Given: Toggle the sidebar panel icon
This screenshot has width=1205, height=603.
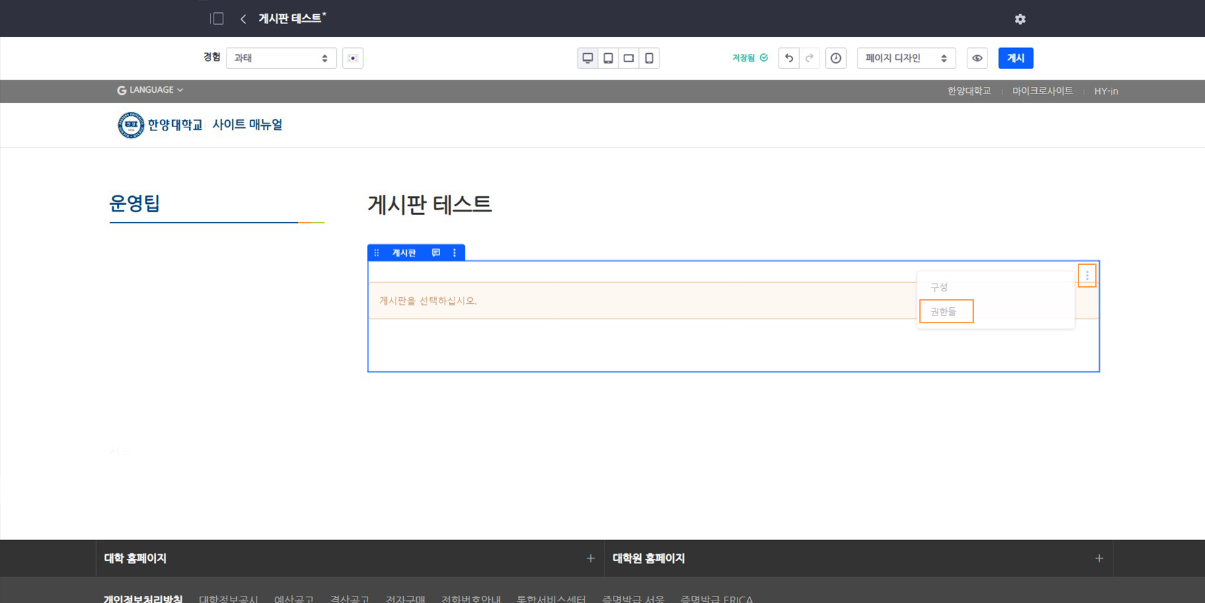Looking at the screenshot, I should (x=217, y=19).
